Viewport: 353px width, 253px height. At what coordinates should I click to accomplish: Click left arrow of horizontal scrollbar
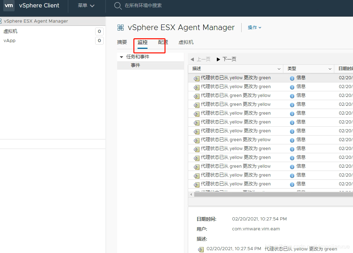click(x=191, y=194)
